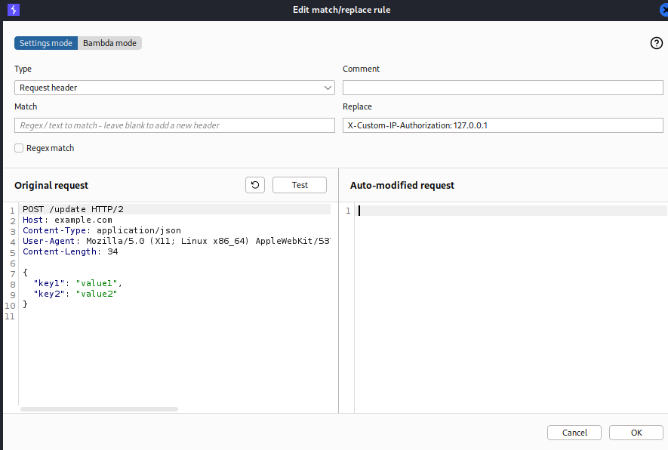
Task: Open the help question mark icon
Action: 656,43
